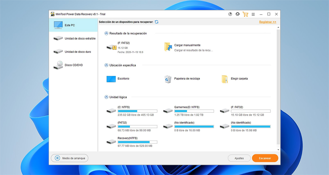Open the speed/disk gauge icon in titlebar
329x175 pixels.
pyautogui.click(x=230, y=14)
